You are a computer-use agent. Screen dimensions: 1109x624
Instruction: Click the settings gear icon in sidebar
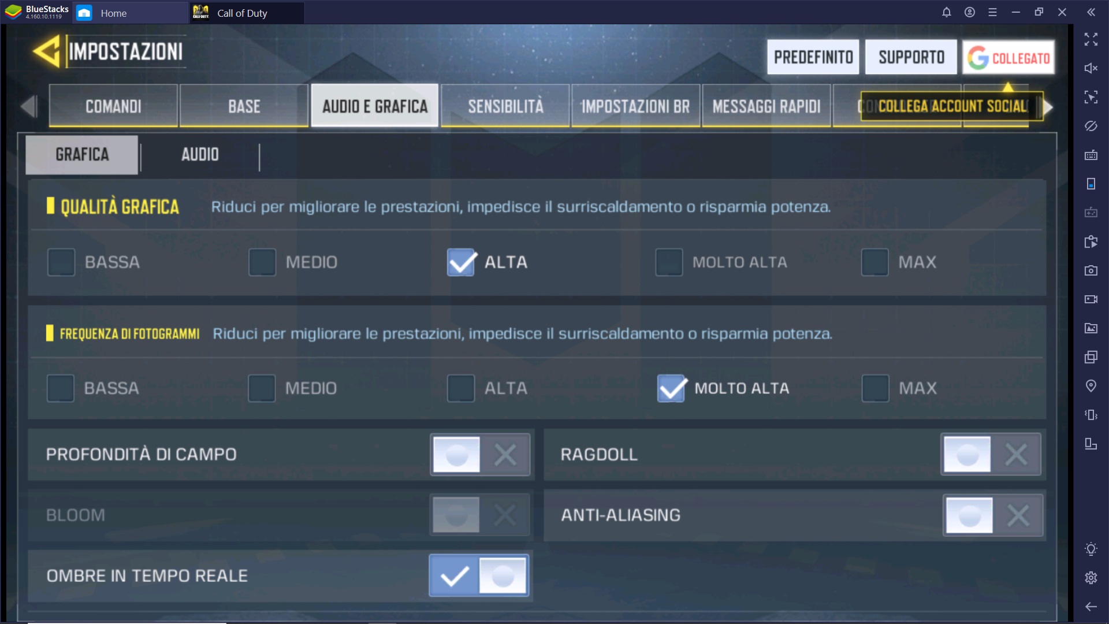tap(1091, 577)
